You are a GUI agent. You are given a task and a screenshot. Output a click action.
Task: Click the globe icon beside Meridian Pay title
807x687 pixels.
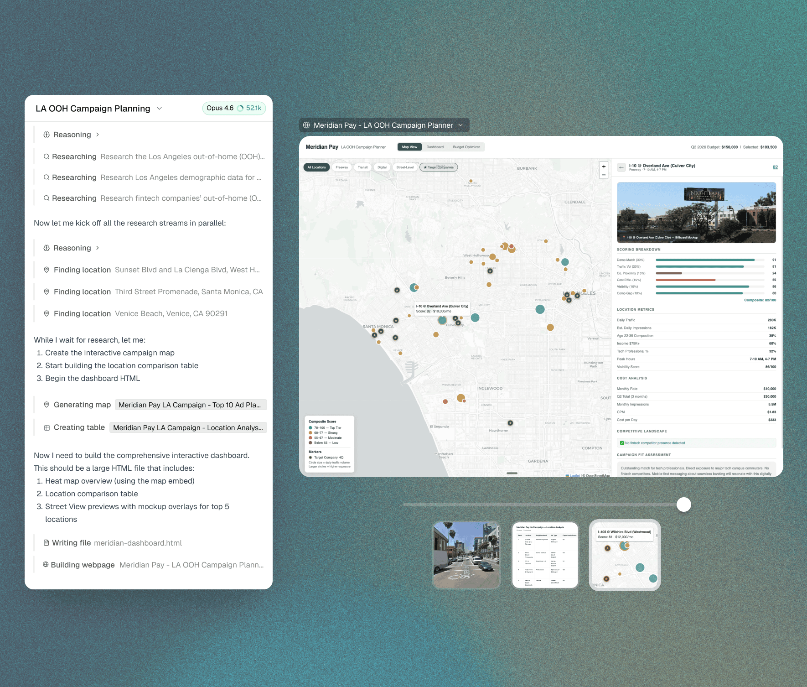[x=306, y=125]
